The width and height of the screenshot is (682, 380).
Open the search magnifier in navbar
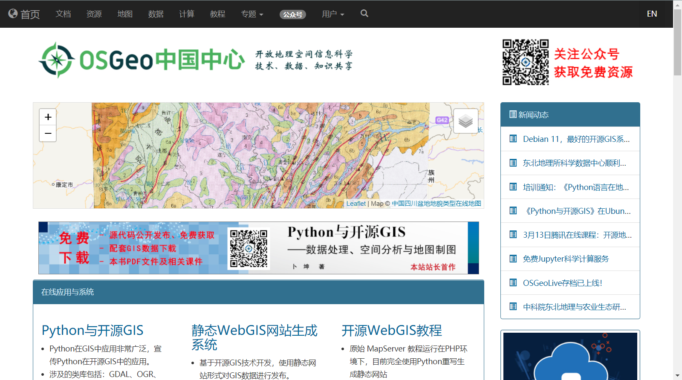coord(364,14)
